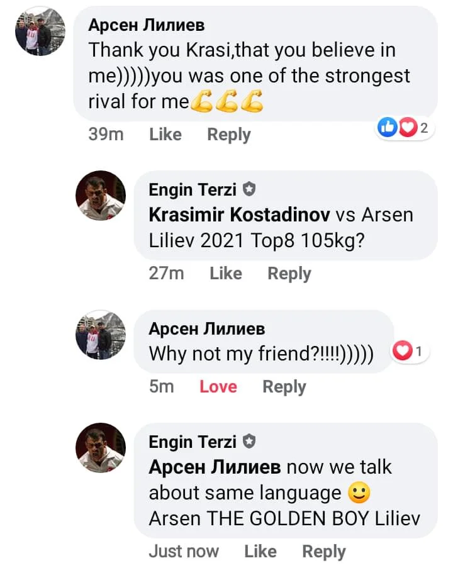453x568 pixels.
Task: Reply to the 'GOLDEN BOY' comment
Action: 324,552
